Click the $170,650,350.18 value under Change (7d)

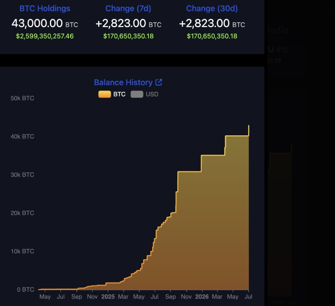pyautogui.click(x=128, y=36)
